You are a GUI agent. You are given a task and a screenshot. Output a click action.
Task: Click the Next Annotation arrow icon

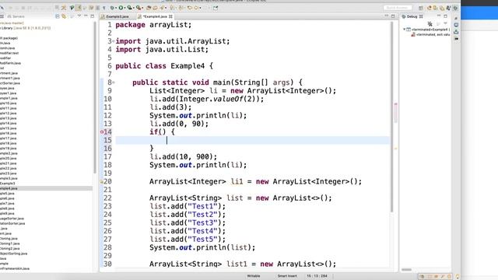(x=171, y=8)
